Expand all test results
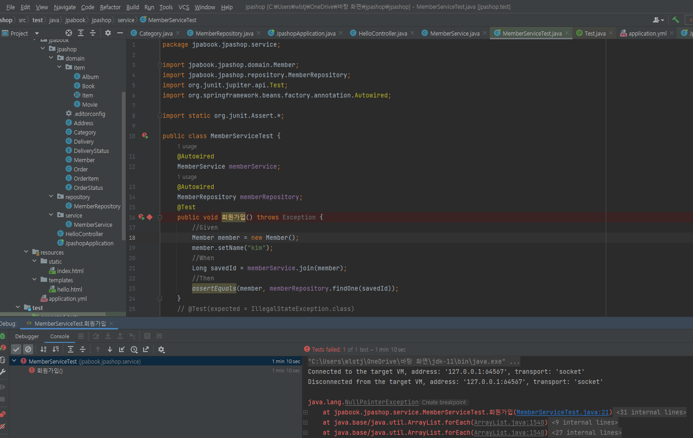The image size is (693, 438). click(71, 349)
